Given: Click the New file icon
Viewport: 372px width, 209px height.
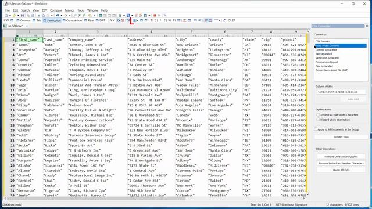Looking at the screenshot, I should (x=6, y=16).
